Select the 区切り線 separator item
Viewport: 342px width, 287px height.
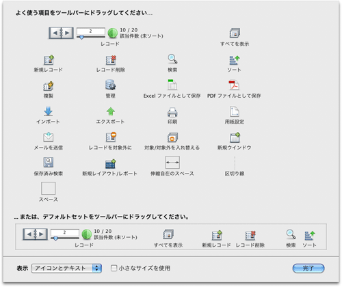coord(235,163)
